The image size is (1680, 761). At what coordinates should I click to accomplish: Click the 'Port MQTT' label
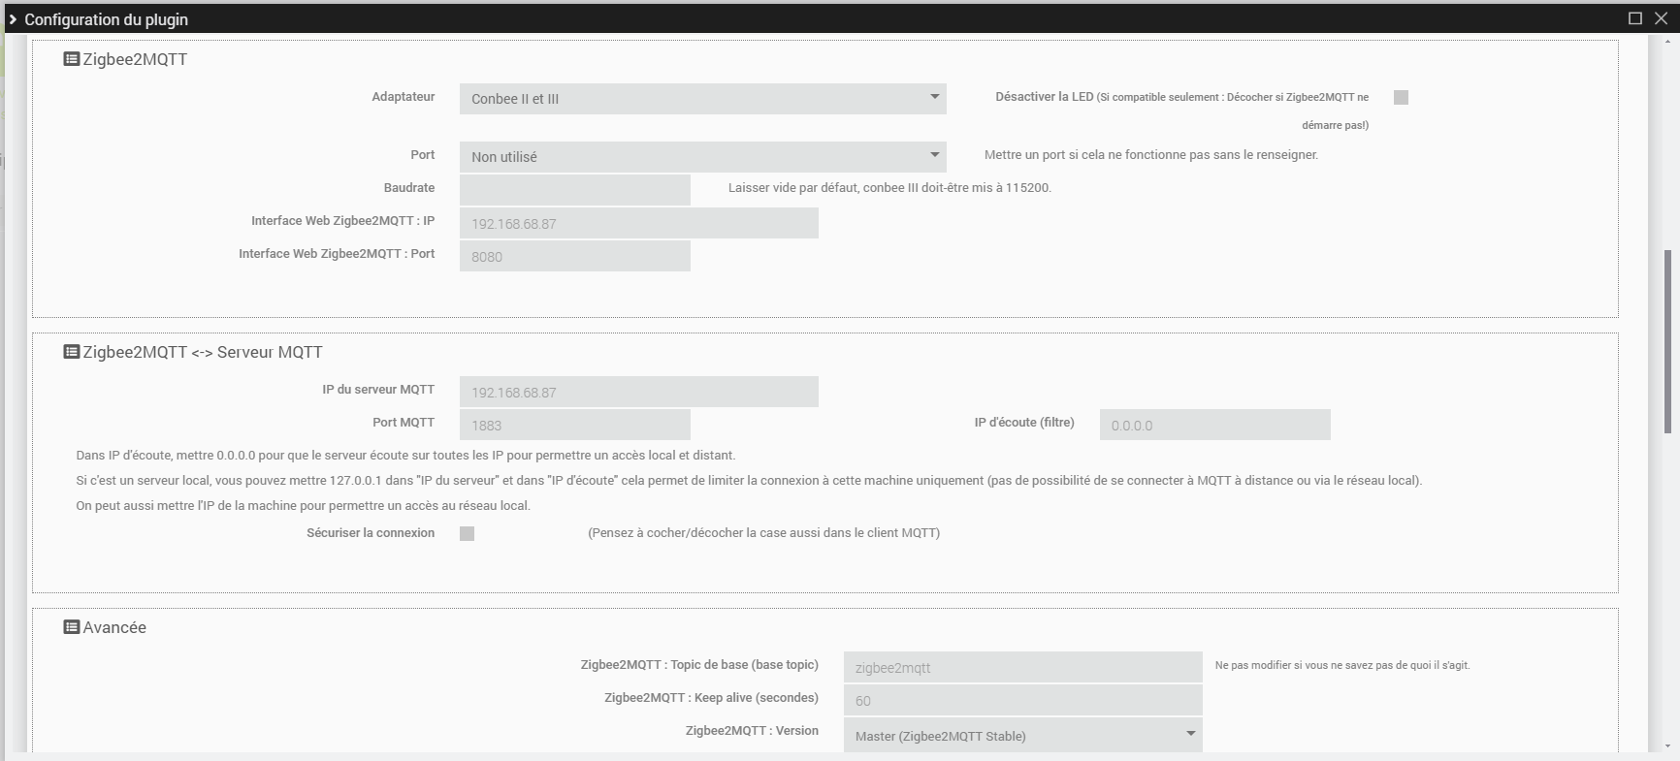[x=404, y=423]
